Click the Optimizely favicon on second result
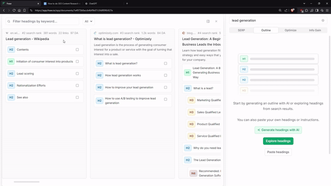Viewport: 331px width, 186px height. (x=95, y=33)
